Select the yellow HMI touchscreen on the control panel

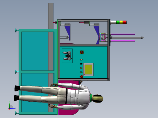88,70
